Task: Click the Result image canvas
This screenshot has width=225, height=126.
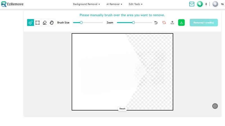Action: coord(122,72)
